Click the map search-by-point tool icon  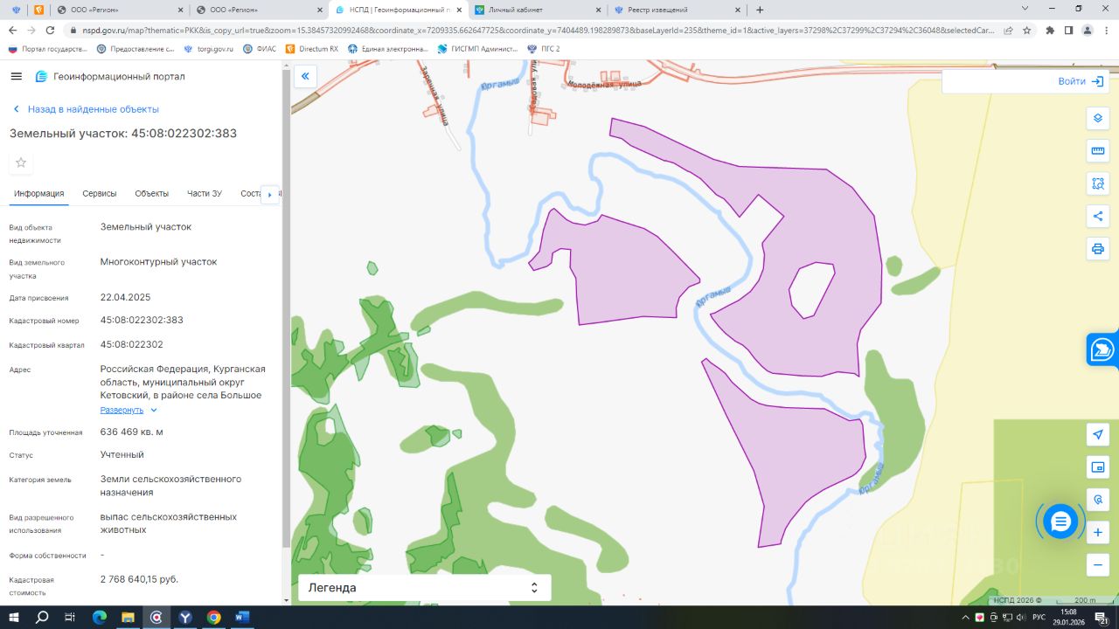point(1098,500)
